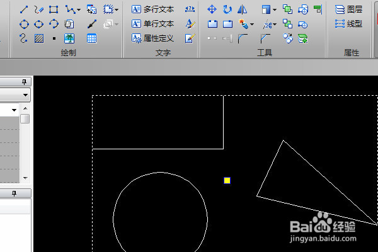Click the boundary region tool icon
This screenshot has height=252, width=378.
click(x=108, y=9)
